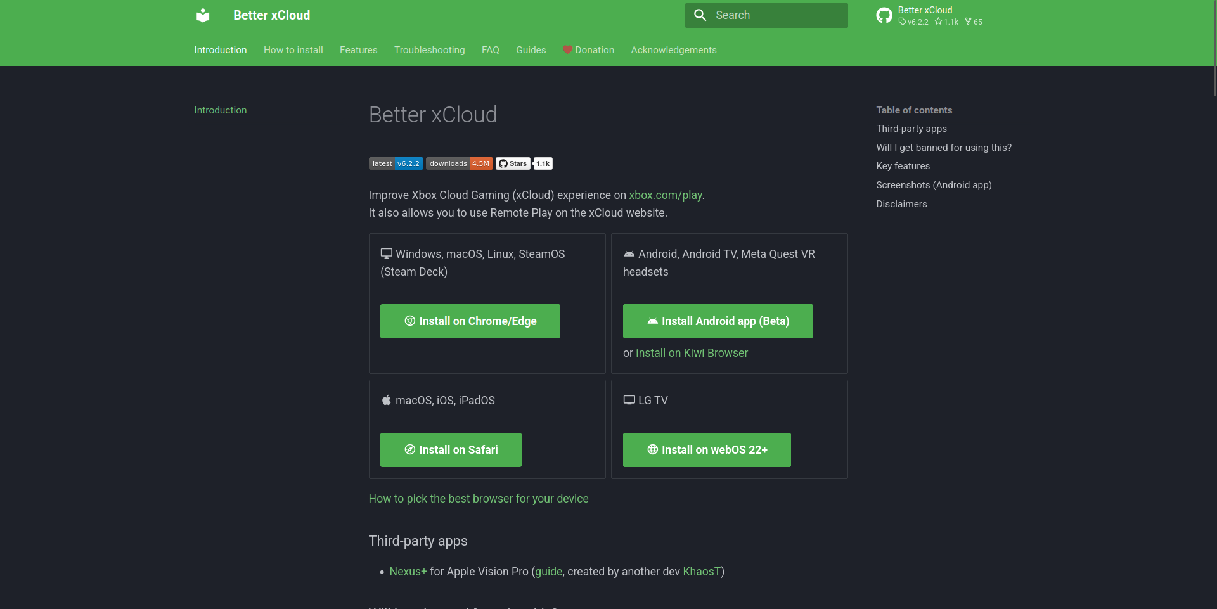The image size is (1217, 609).
Task: Jump to Key features in table of contents
Action: [903, 166]
